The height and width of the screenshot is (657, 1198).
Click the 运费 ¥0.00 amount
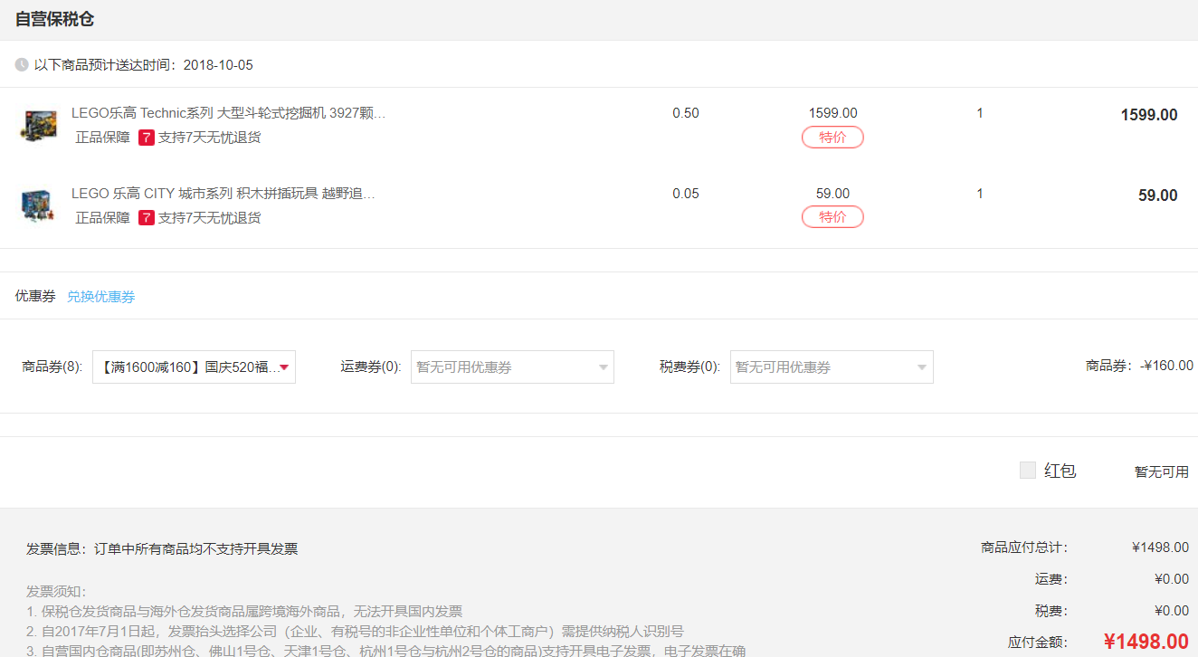coord(1172,579)
